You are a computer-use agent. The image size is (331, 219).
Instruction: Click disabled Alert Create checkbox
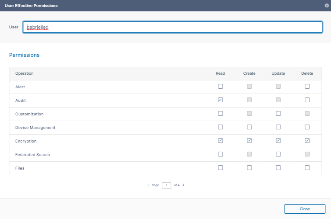pyautogui.click(x=249, y=87)
